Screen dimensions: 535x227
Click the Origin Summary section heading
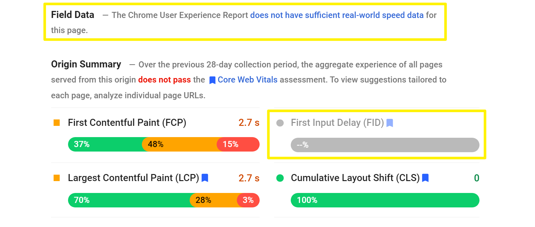click(x=86, y=64)
